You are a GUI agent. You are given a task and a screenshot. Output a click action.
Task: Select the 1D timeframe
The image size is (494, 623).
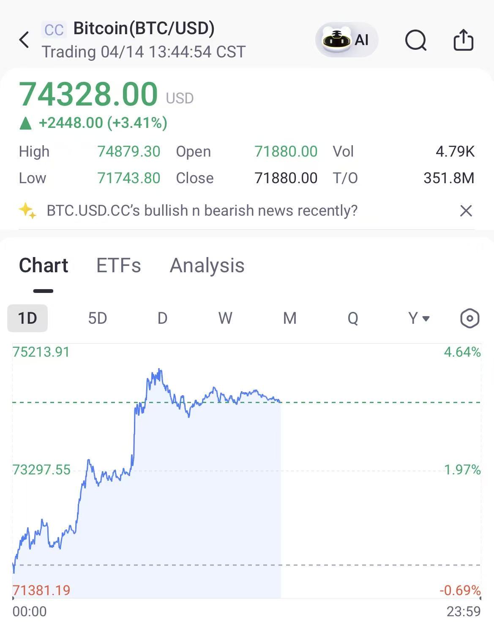(27, 318)
